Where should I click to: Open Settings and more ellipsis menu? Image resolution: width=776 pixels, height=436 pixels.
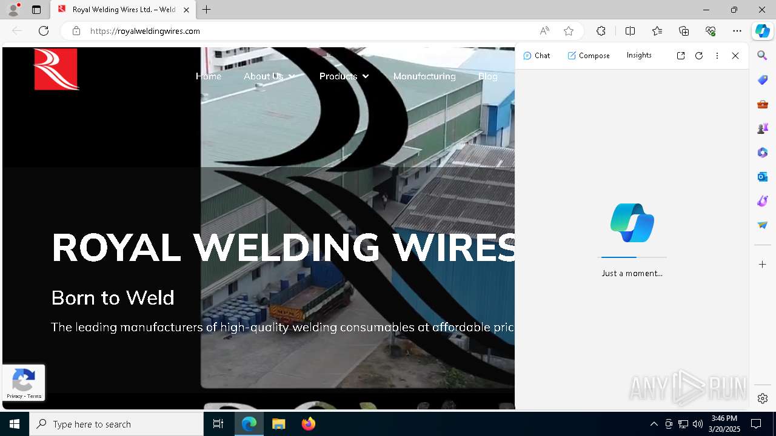[737, 31]
